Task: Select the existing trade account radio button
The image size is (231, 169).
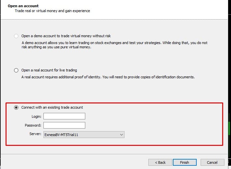Action: (16, 108)
